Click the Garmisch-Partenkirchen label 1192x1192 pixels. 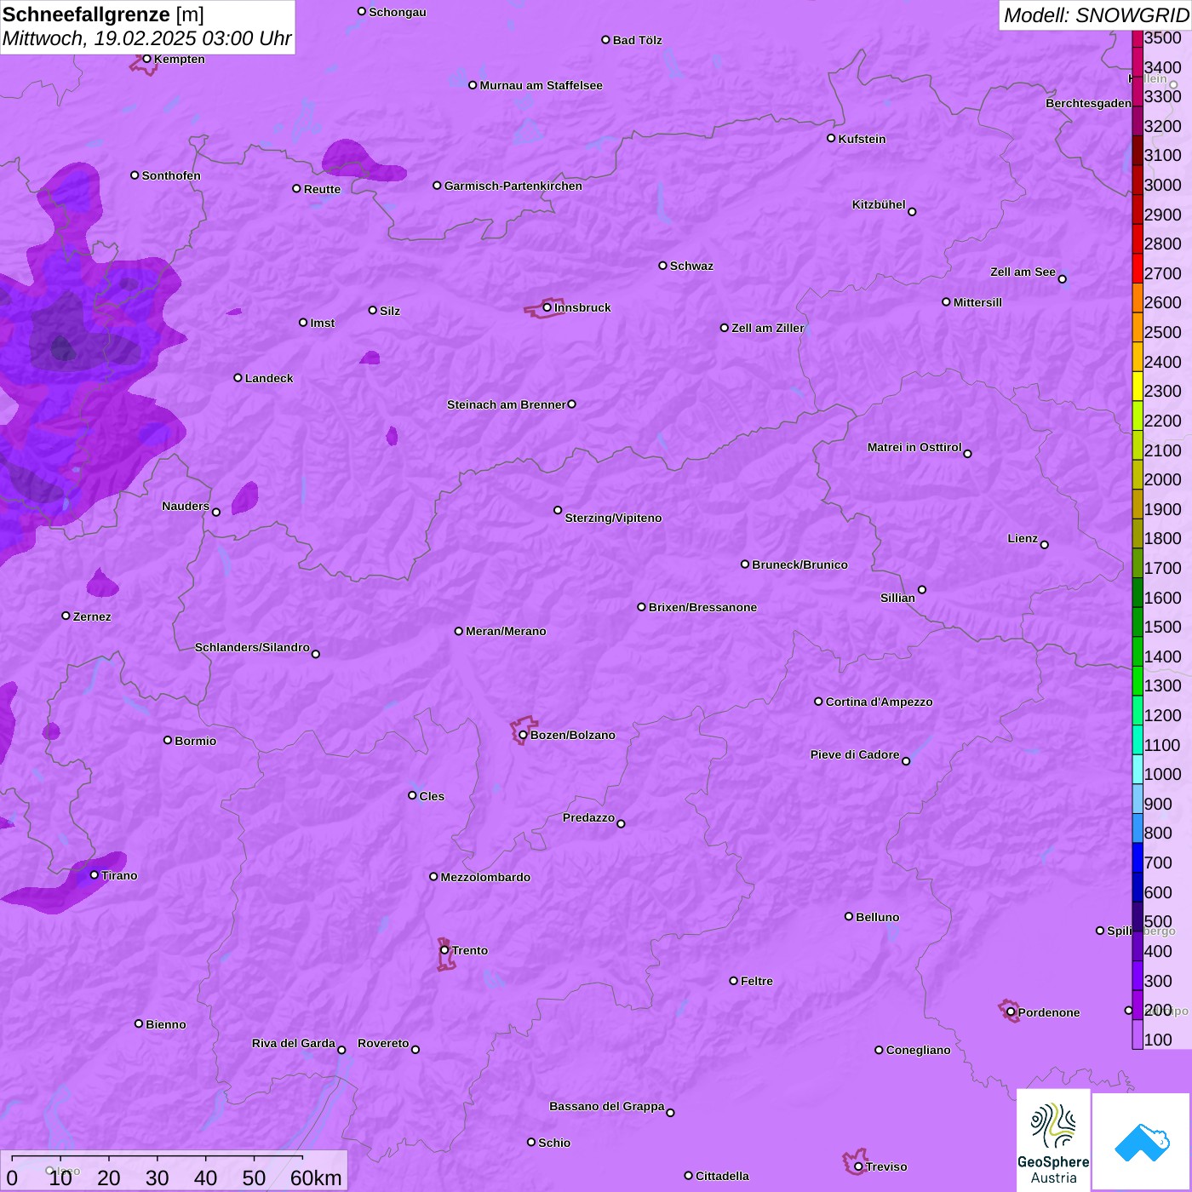[513, 186]
